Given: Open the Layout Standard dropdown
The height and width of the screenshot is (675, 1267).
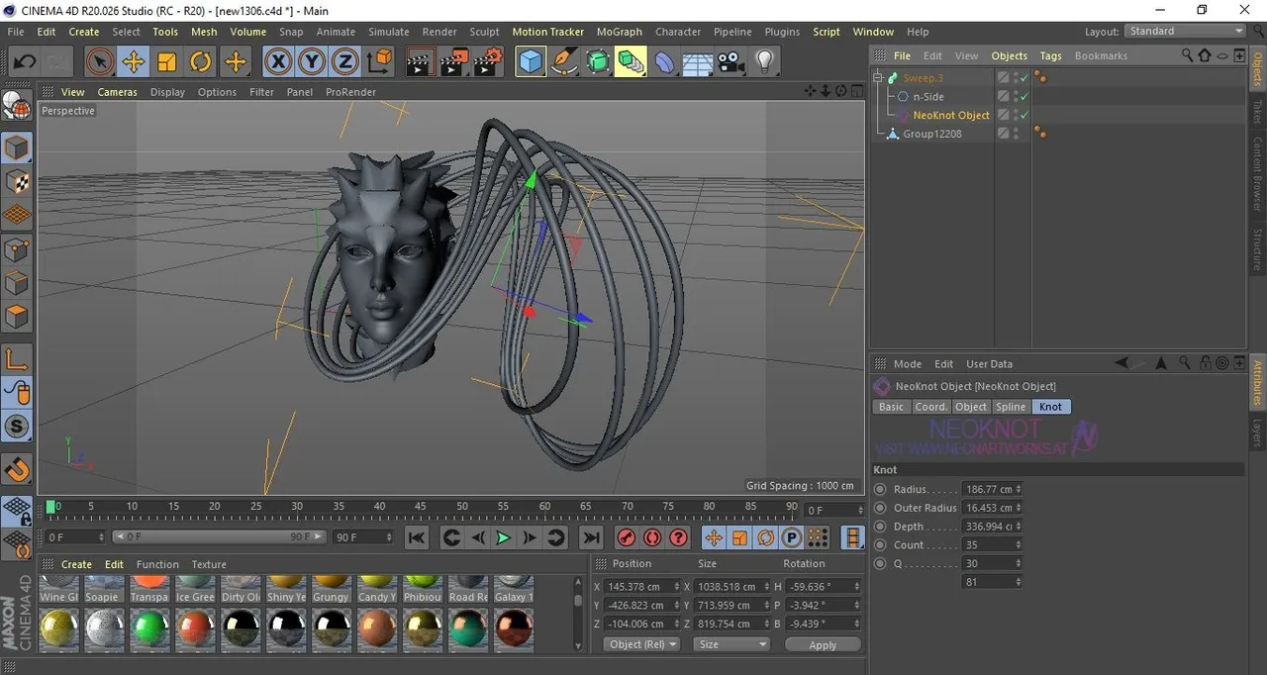Looking at the screenshot, I should [1185, 32].
